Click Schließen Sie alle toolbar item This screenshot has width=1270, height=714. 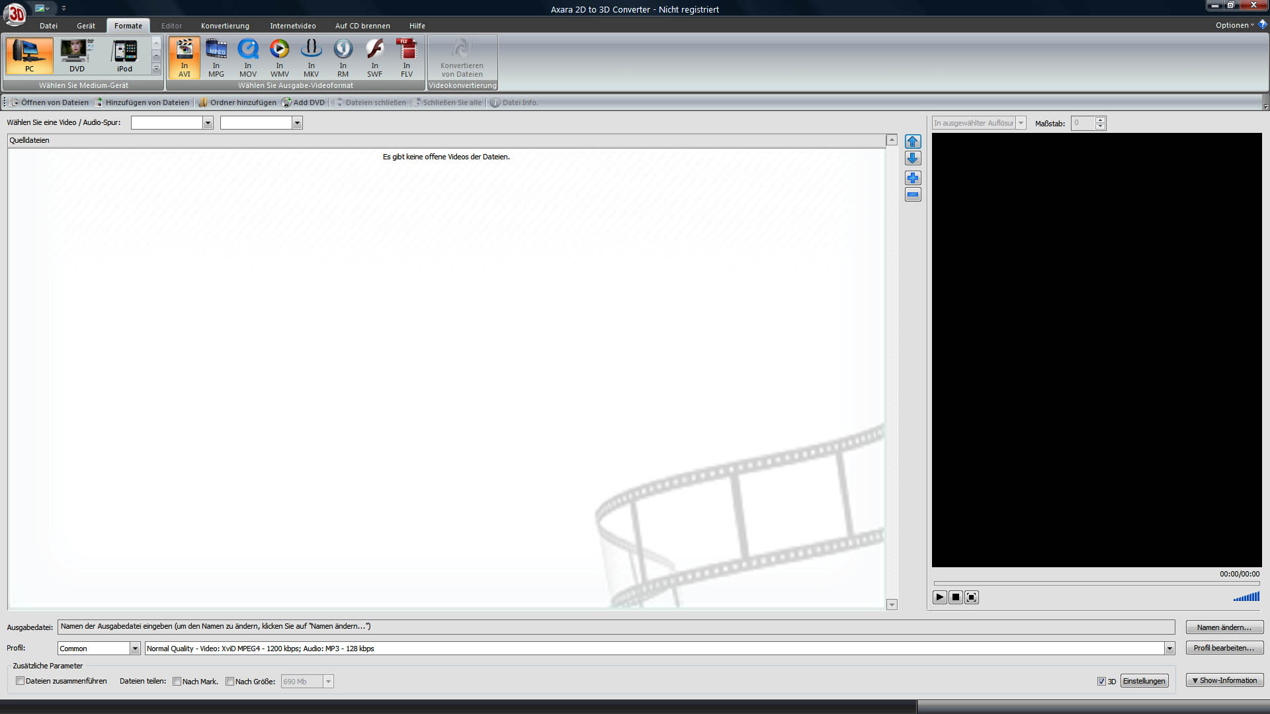click(x=448, y=102)
